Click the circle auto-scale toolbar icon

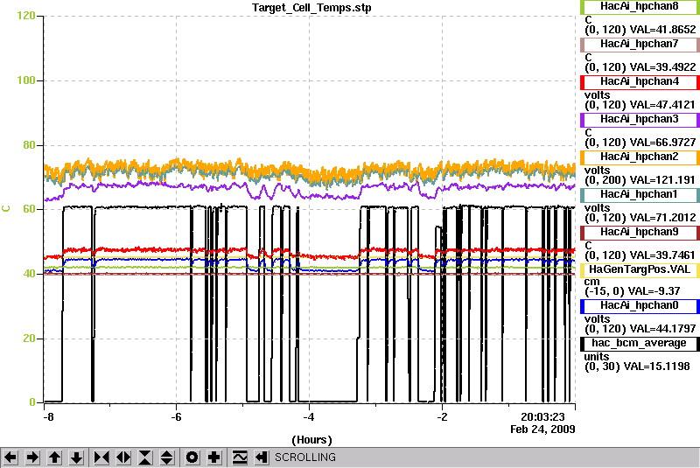[192, 458]
